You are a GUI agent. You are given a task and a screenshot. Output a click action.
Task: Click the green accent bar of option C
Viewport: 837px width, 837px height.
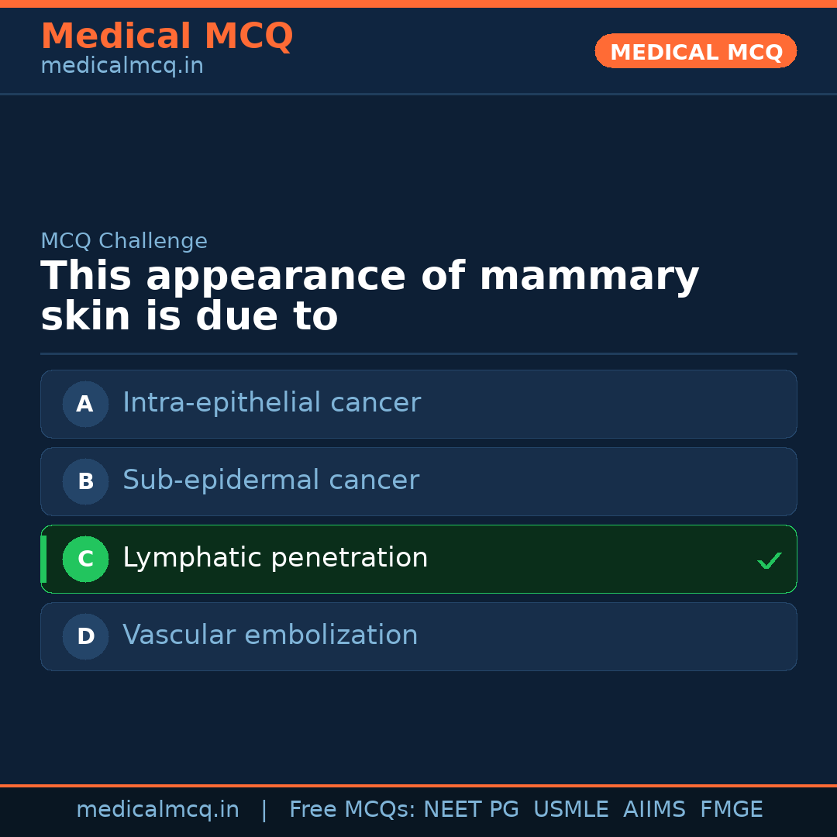pos(43,559)
